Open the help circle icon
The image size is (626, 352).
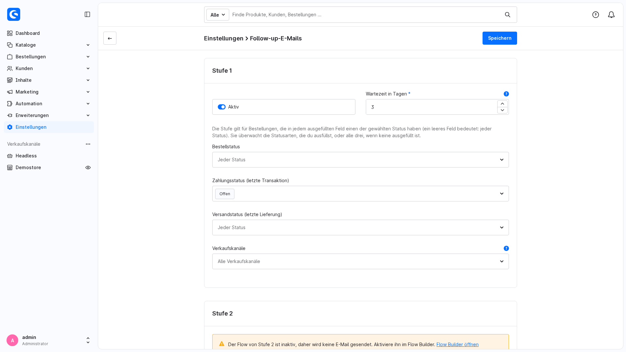click(596, 15)
